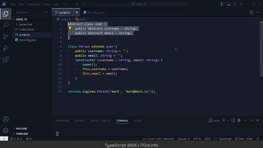Open the Run and Debug view
The height and width of the screenshot is (148, 263).
5,48
